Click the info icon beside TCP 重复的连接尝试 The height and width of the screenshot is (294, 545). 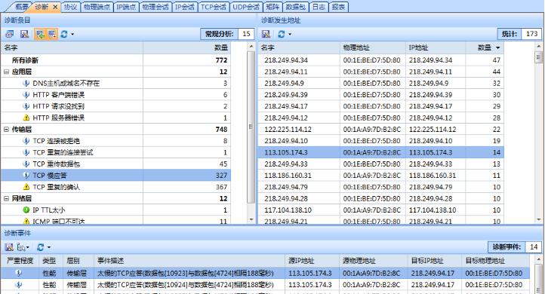[26, 152]
